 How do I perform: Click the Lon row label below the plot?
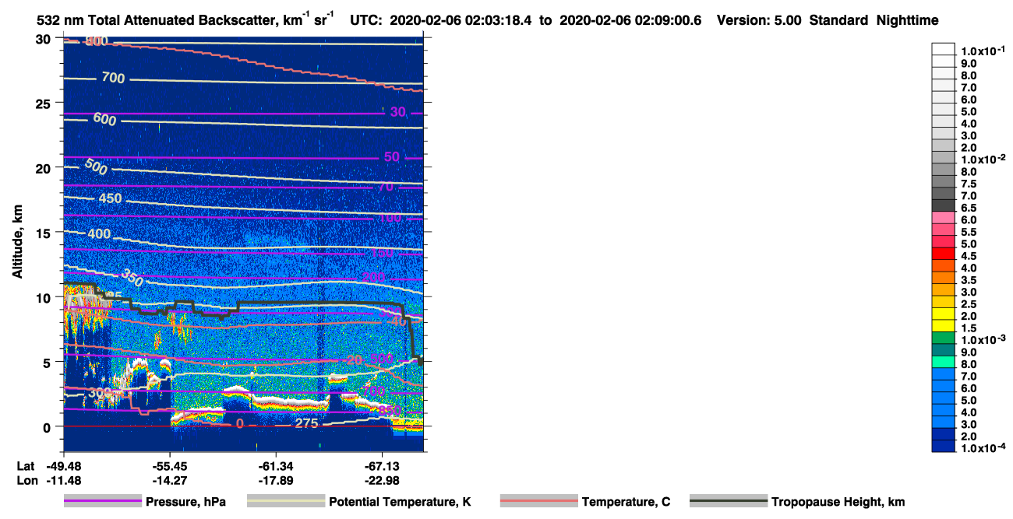click(26, 479)
